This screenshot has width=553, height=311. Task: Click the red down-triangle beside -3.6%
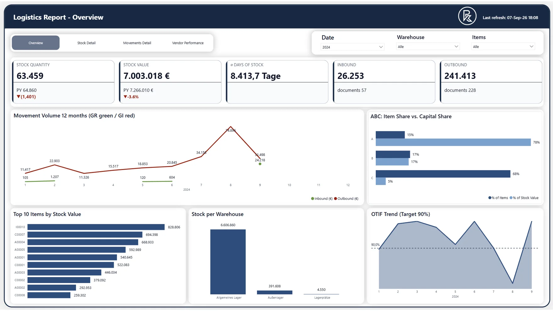(x=125, y=97)
